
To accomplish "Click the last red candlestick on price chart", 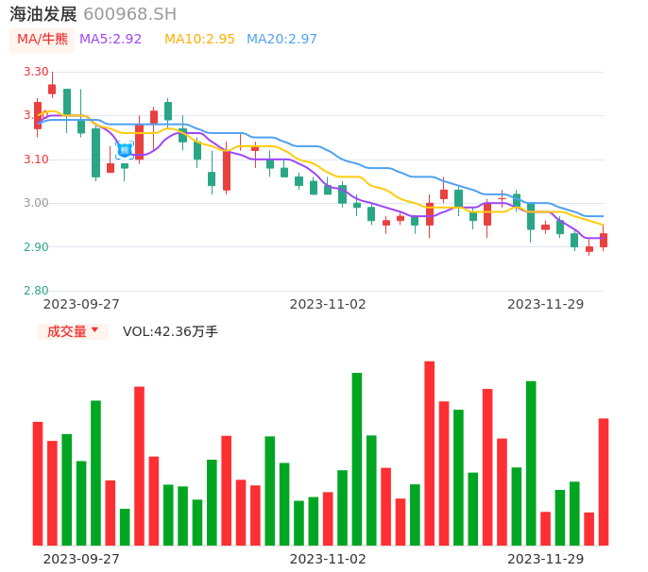I will 604,240.
